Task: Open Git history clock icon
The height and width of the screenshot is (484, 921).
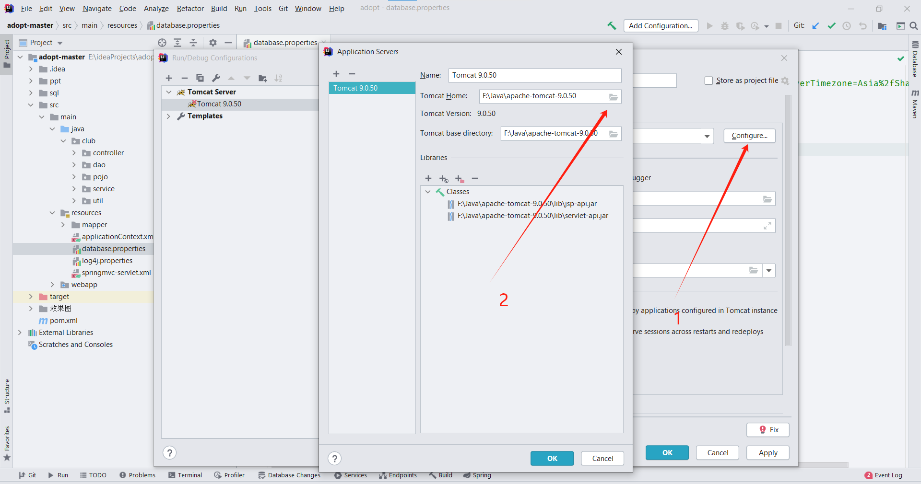Action: tap(847, 26)
